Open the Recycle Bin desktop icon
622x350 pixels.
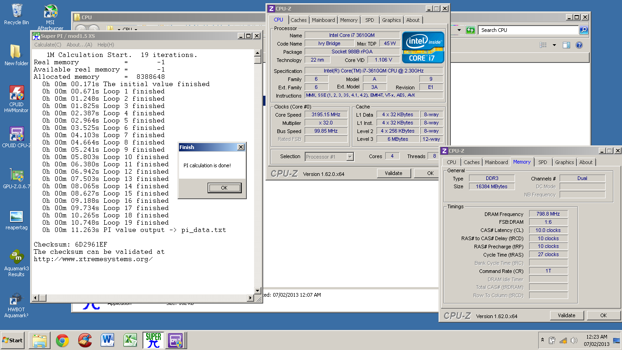coord(16,14)
